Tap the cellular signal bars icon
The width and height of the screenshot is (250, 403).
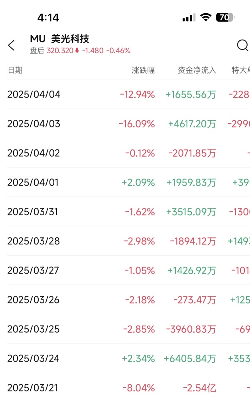pos(189,18)
